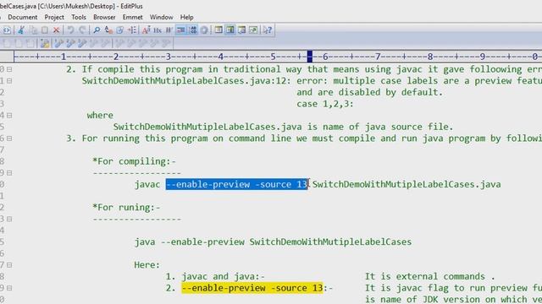The width and height of the screenshot is (542, 304).
Task: Click the browser icon at the toolbar's left edge
Action: (x=7, y=30)
